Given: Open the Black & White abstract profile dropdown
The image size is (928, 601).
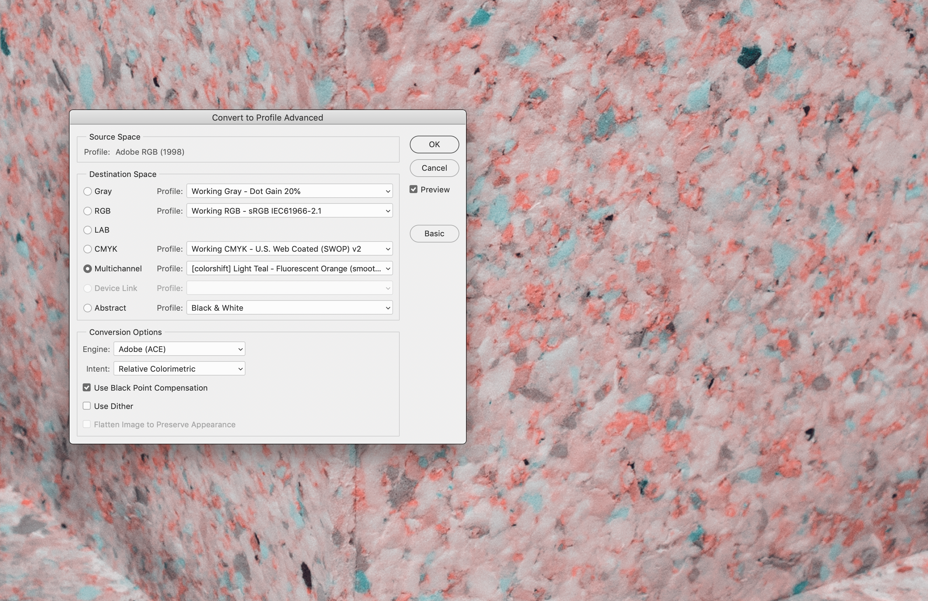Looking at the screenshot, I should pos(289,308).
